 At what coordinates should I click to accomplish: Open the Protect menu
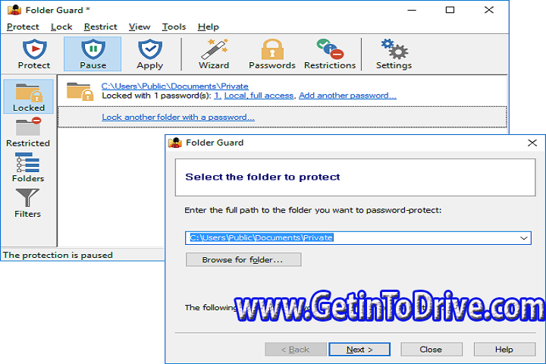23,27
